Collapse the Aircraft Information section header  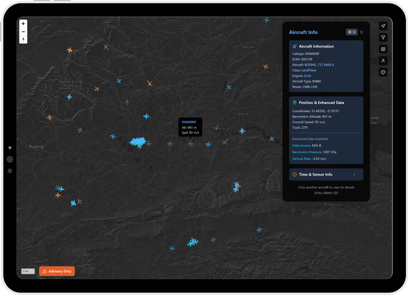[x=316, y=47]
